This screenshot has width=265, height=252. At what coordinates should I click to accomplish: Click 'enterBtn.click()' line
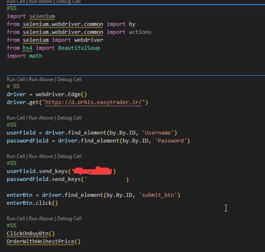32,203
